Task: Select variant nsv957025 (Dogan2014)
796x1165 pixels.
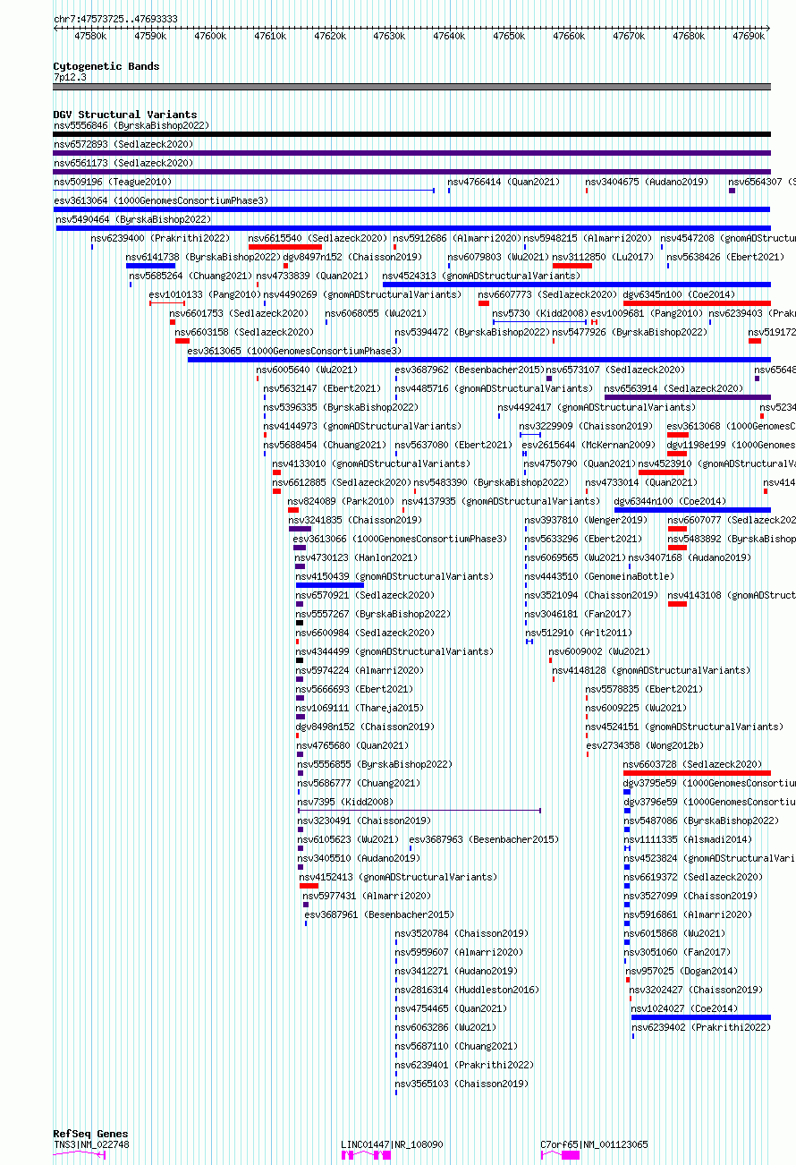Action: 682,971
